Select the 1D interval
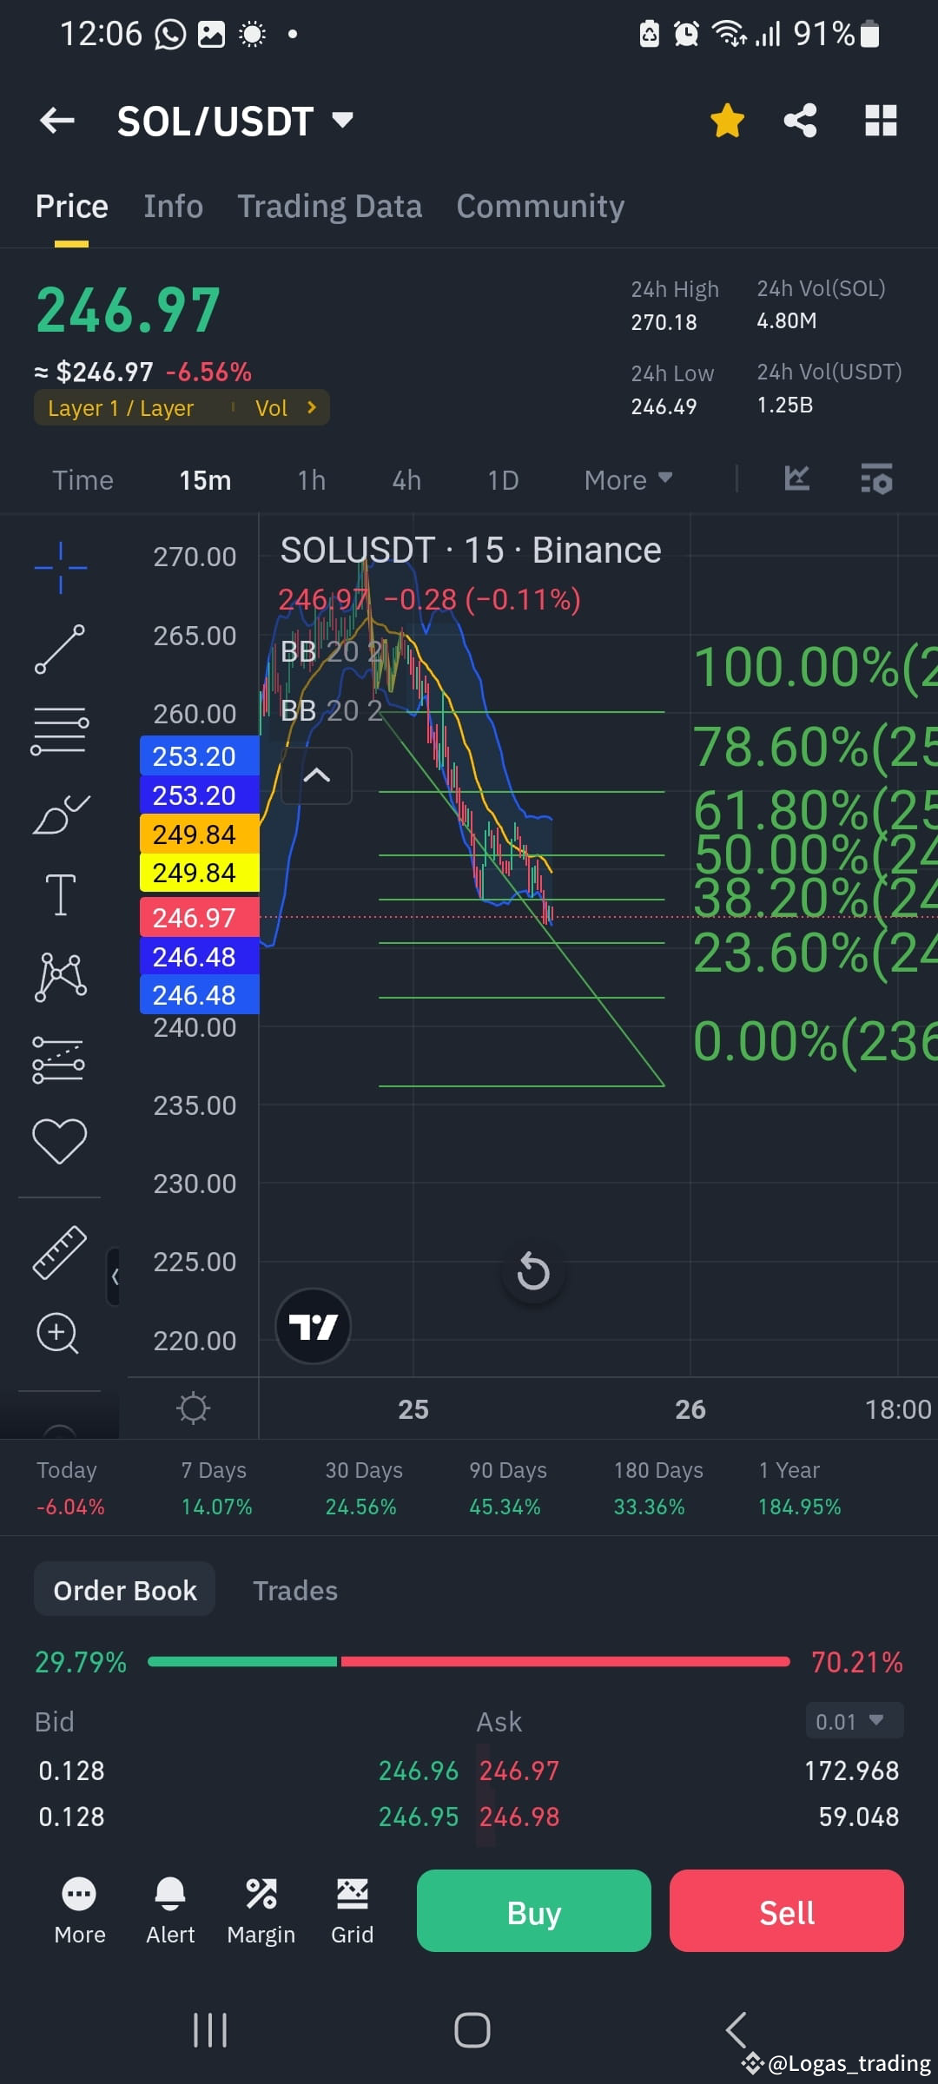 (503, 480)
